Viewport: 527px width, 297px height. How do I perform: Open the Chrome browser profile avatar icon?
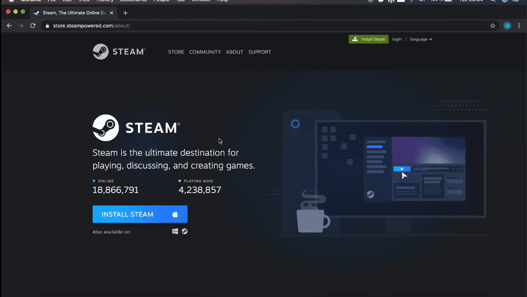pyautogui.click(x=507, y=25)
